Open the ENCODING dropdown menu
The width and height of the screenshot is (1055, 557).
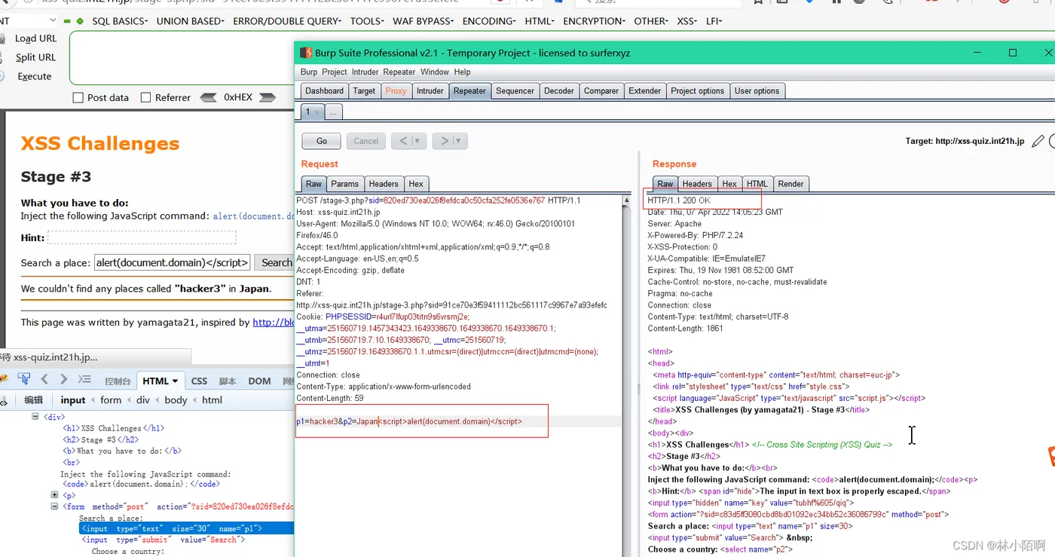[489, 21]
